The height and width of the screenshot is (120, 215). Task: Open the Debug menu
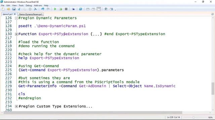pos(29,5)
